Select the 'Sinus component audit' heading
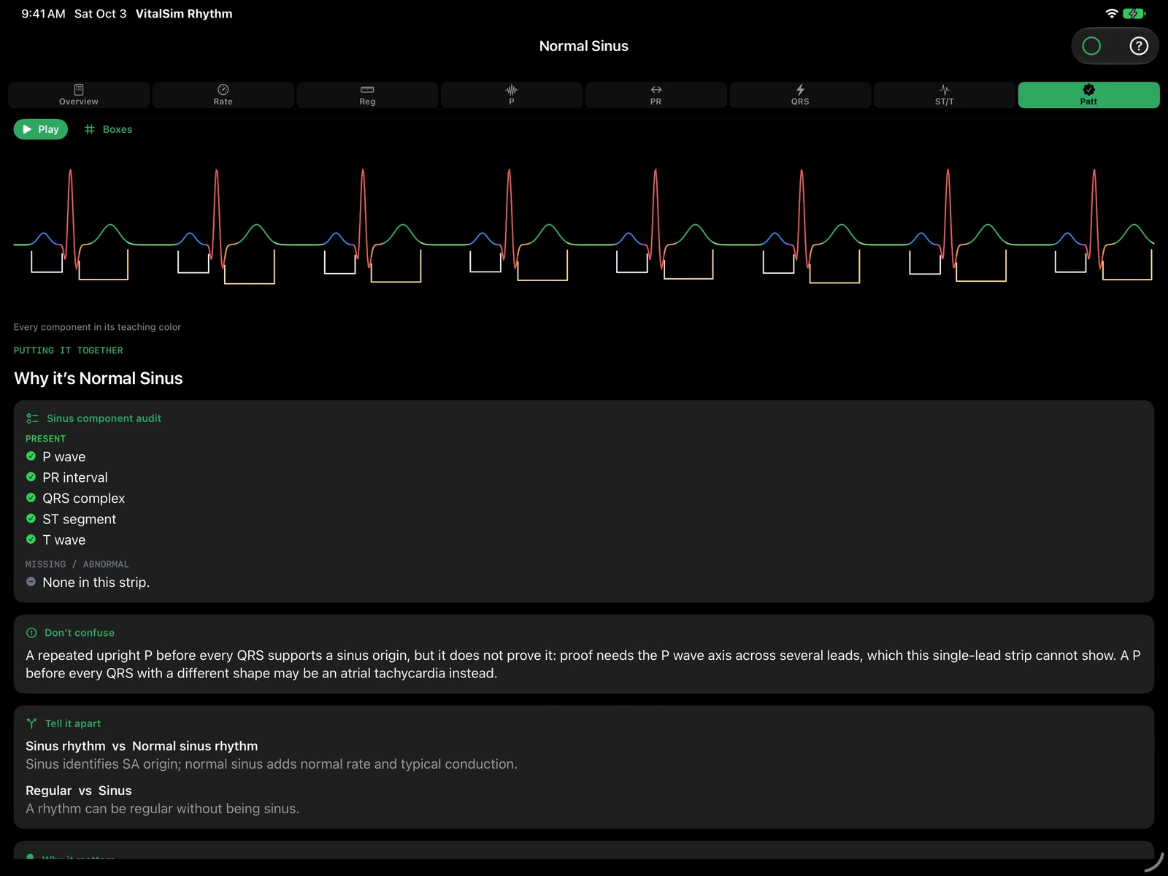The height and width of the screenshot is (876, 1168). tap(104, 418)
